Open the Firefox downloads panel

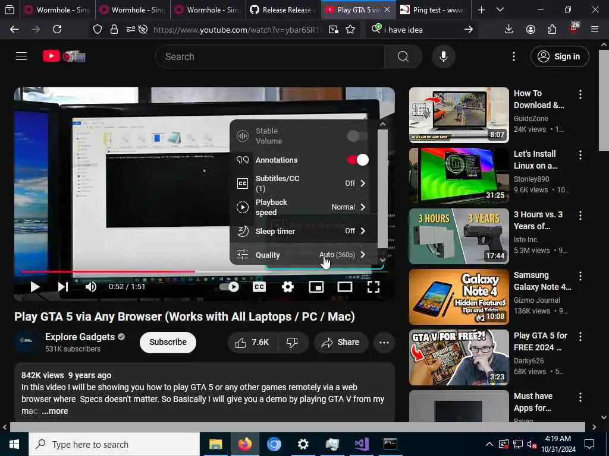pyautogui.click(x=508, y=29)
